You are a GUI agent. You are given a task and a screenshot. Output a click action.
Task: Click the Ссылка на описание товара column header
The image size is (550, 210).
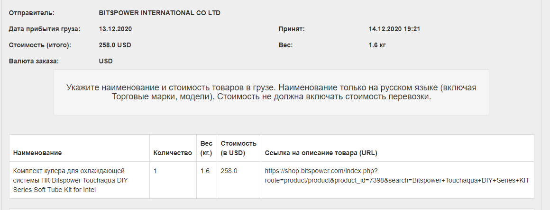click(x=321, y=153)
